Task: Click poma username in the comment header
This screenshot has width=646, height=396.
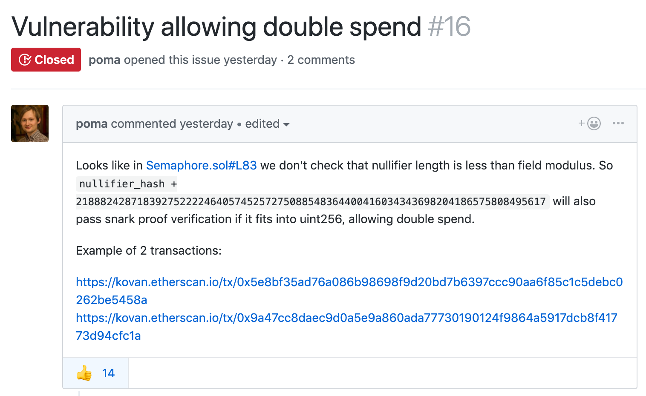Action: point(92,124)
